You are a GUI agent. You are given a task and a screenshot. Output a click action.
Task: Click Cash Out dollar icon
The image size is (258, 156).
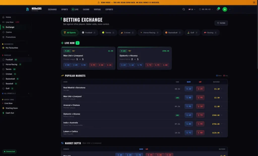[x=3, y=113]
